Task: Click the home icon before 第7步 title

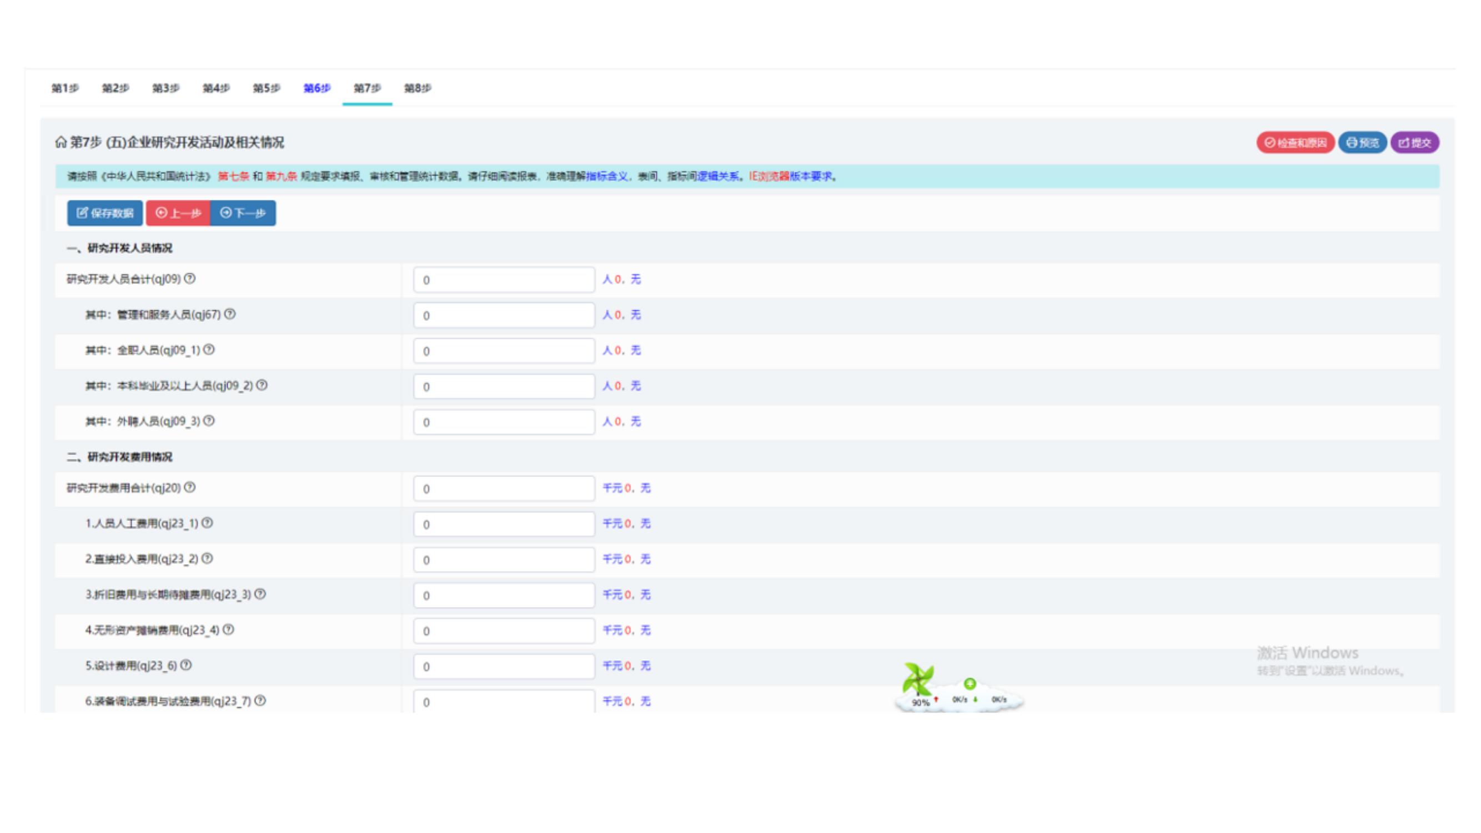Action: 61,142
